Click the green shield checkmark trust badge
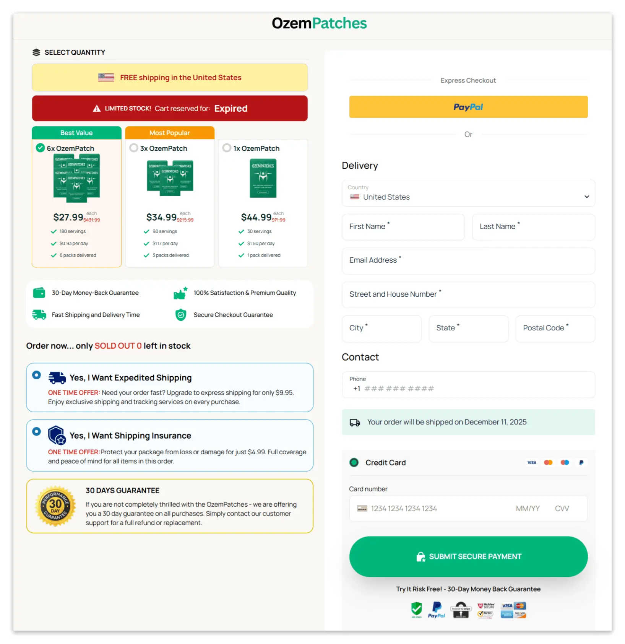 [x=416, y=610]
